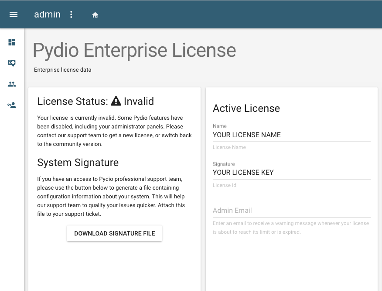
Task: Focus the Admin Email input field
Action: click(x=292, y=211)
